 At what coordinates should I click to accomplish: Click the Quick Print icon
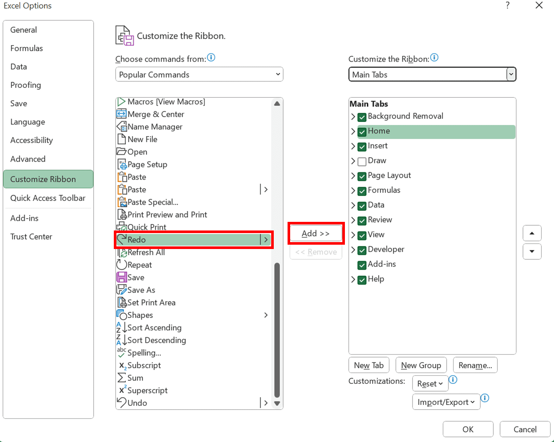coord(122,227)
